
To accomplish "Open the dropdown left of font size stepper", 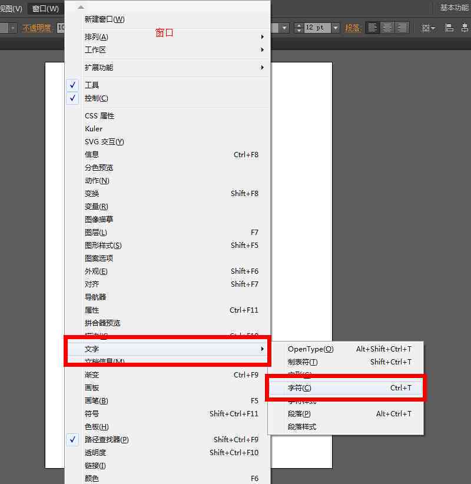I will [284, 28].
